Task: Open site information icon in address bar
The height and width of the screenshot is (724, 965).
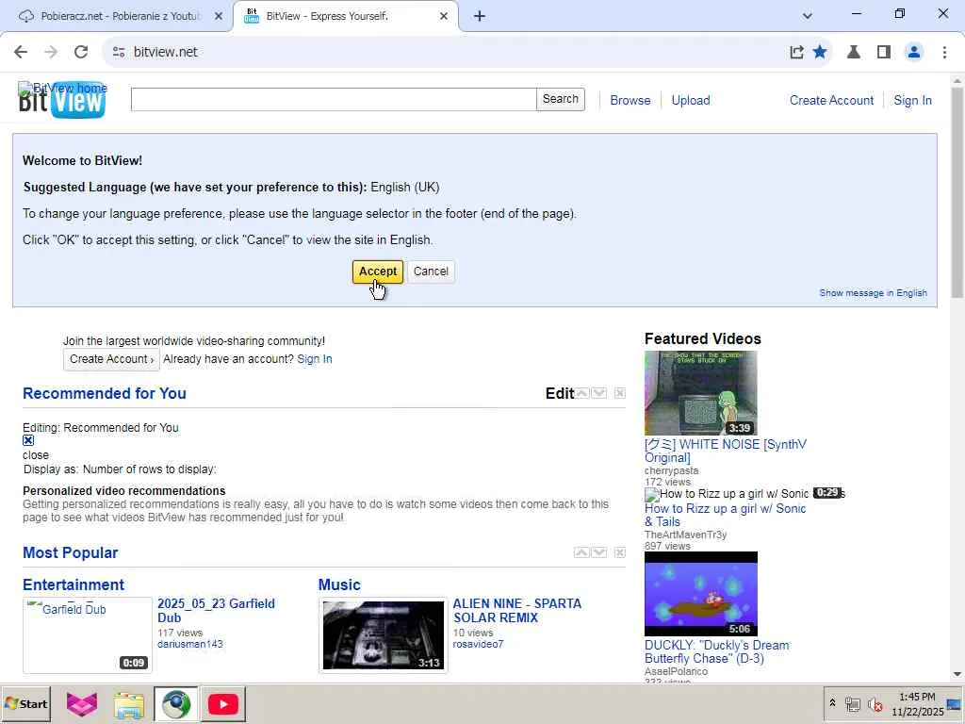Action: (119, 53)
